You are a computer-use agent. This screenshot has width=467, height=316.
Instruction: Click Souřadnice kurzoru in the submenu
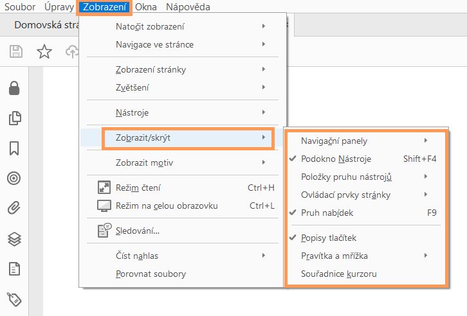[338, 274]
